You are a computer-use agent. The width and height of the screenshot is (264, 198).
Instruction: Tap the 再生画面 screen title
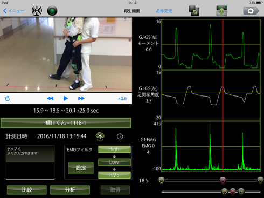132,11
